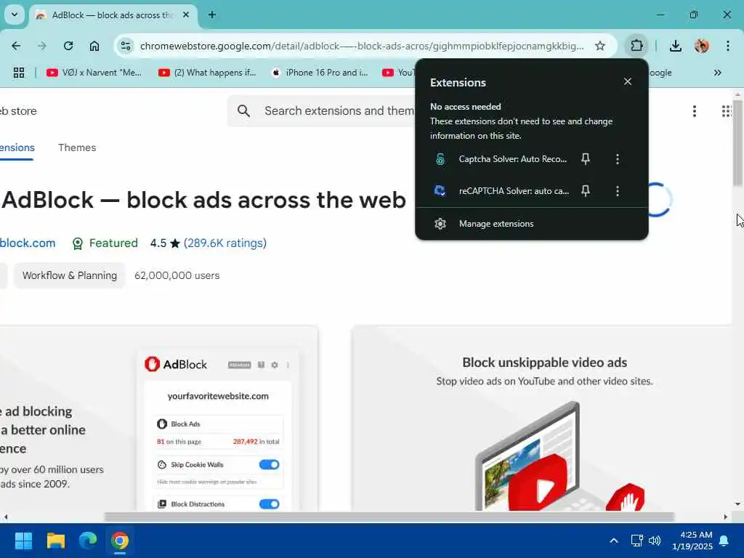Viewport: 744px width, 558px height.
Task: Open the Google apps grid
Action: pyautogui.click(x=727, y=111)
